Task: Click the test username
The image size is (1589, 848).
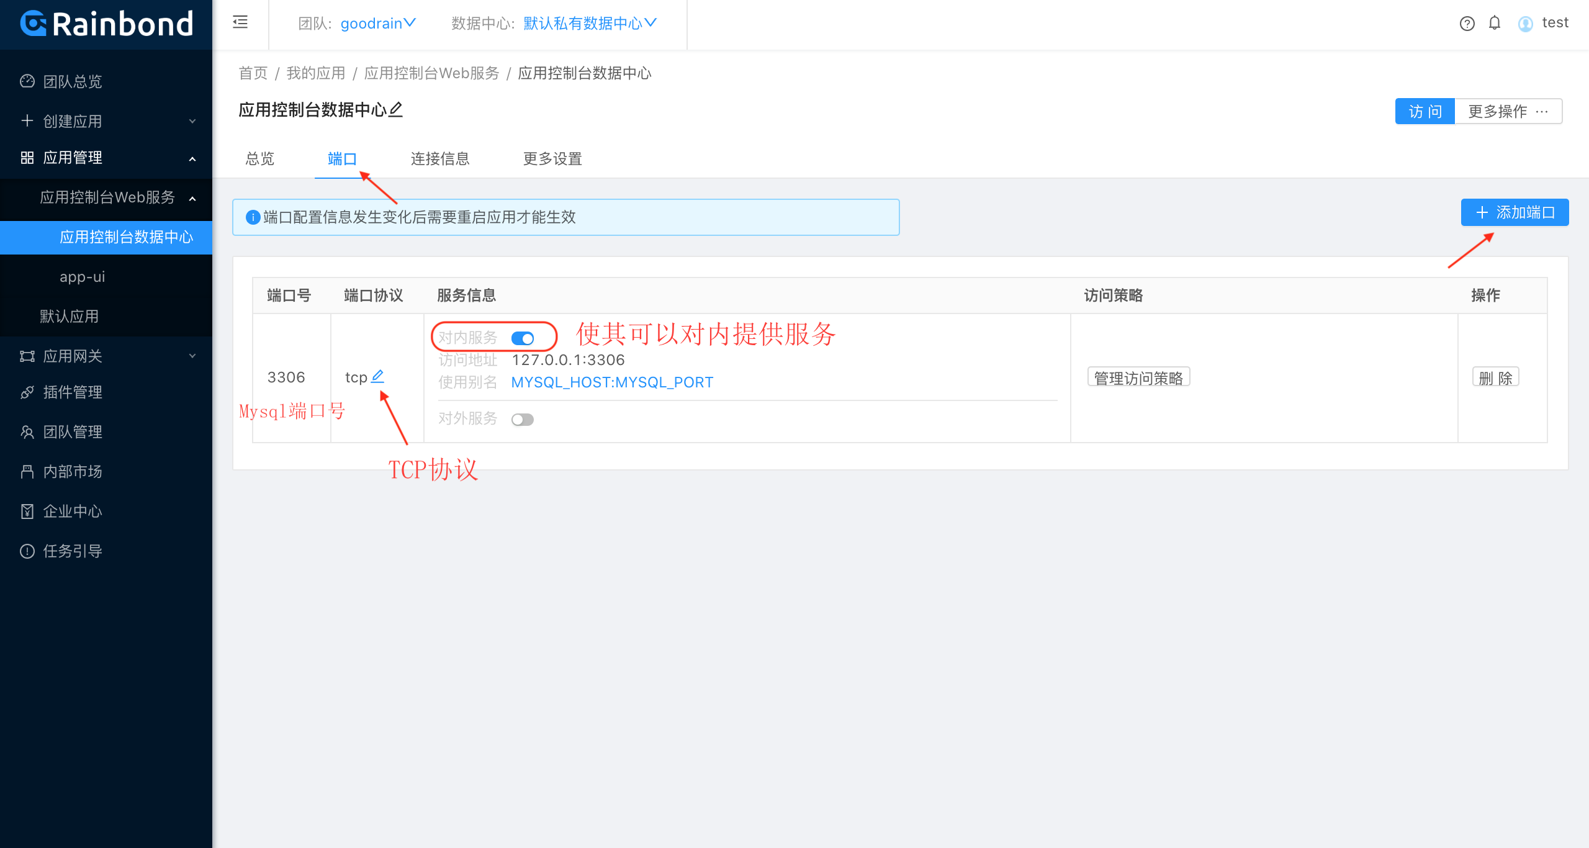Action: coord(1555,23)
